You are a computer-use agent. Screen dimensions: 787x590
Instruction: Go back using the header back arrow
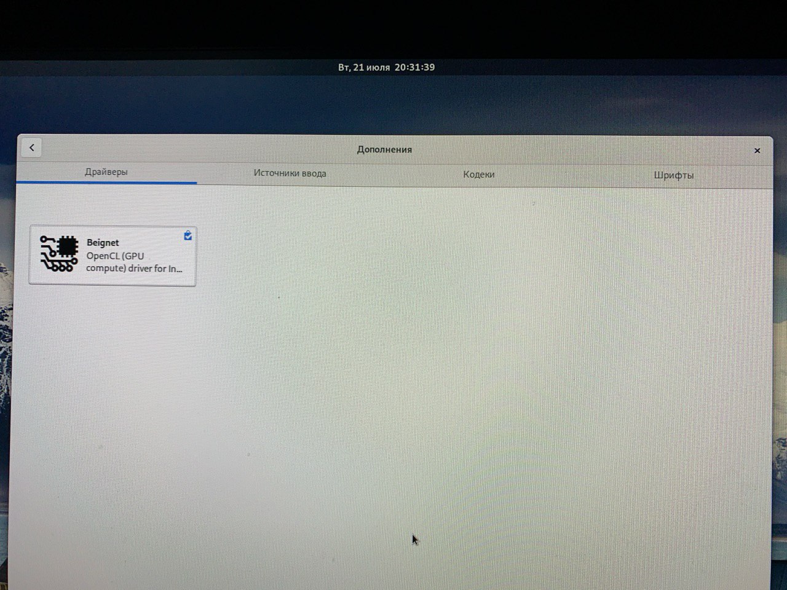pyautogui.click(x=32, y=147)
